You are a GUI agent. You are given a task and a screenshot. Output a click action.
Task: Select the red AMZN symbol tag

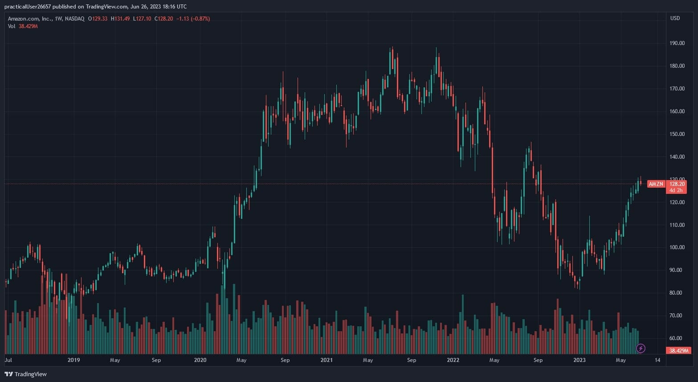coord(656,184)
